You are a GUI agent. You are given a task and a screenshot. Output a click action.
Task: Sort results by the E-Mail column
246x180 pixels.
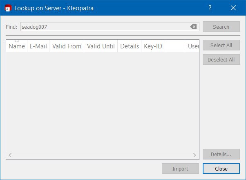(x=38, y=46)
